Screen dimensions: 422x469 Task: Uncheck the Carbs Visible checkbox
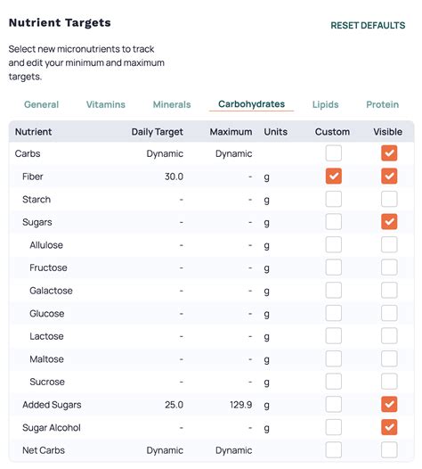[x=389, y=153]
